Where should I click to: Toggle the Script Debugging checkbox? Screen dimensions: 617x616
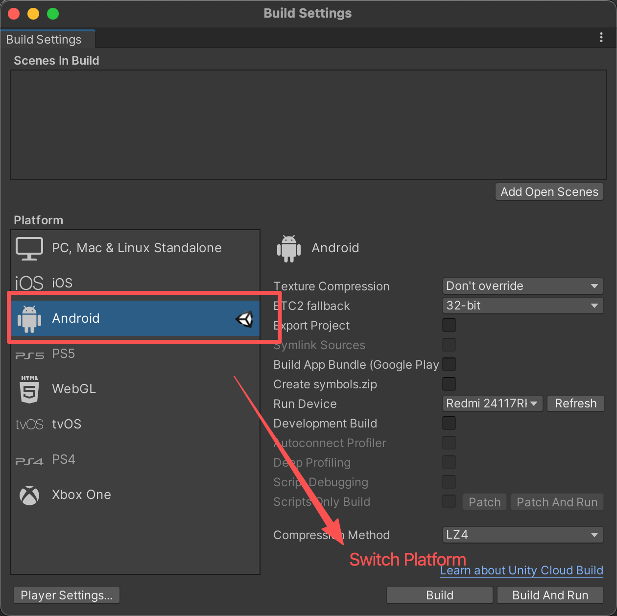coord(449,482)
